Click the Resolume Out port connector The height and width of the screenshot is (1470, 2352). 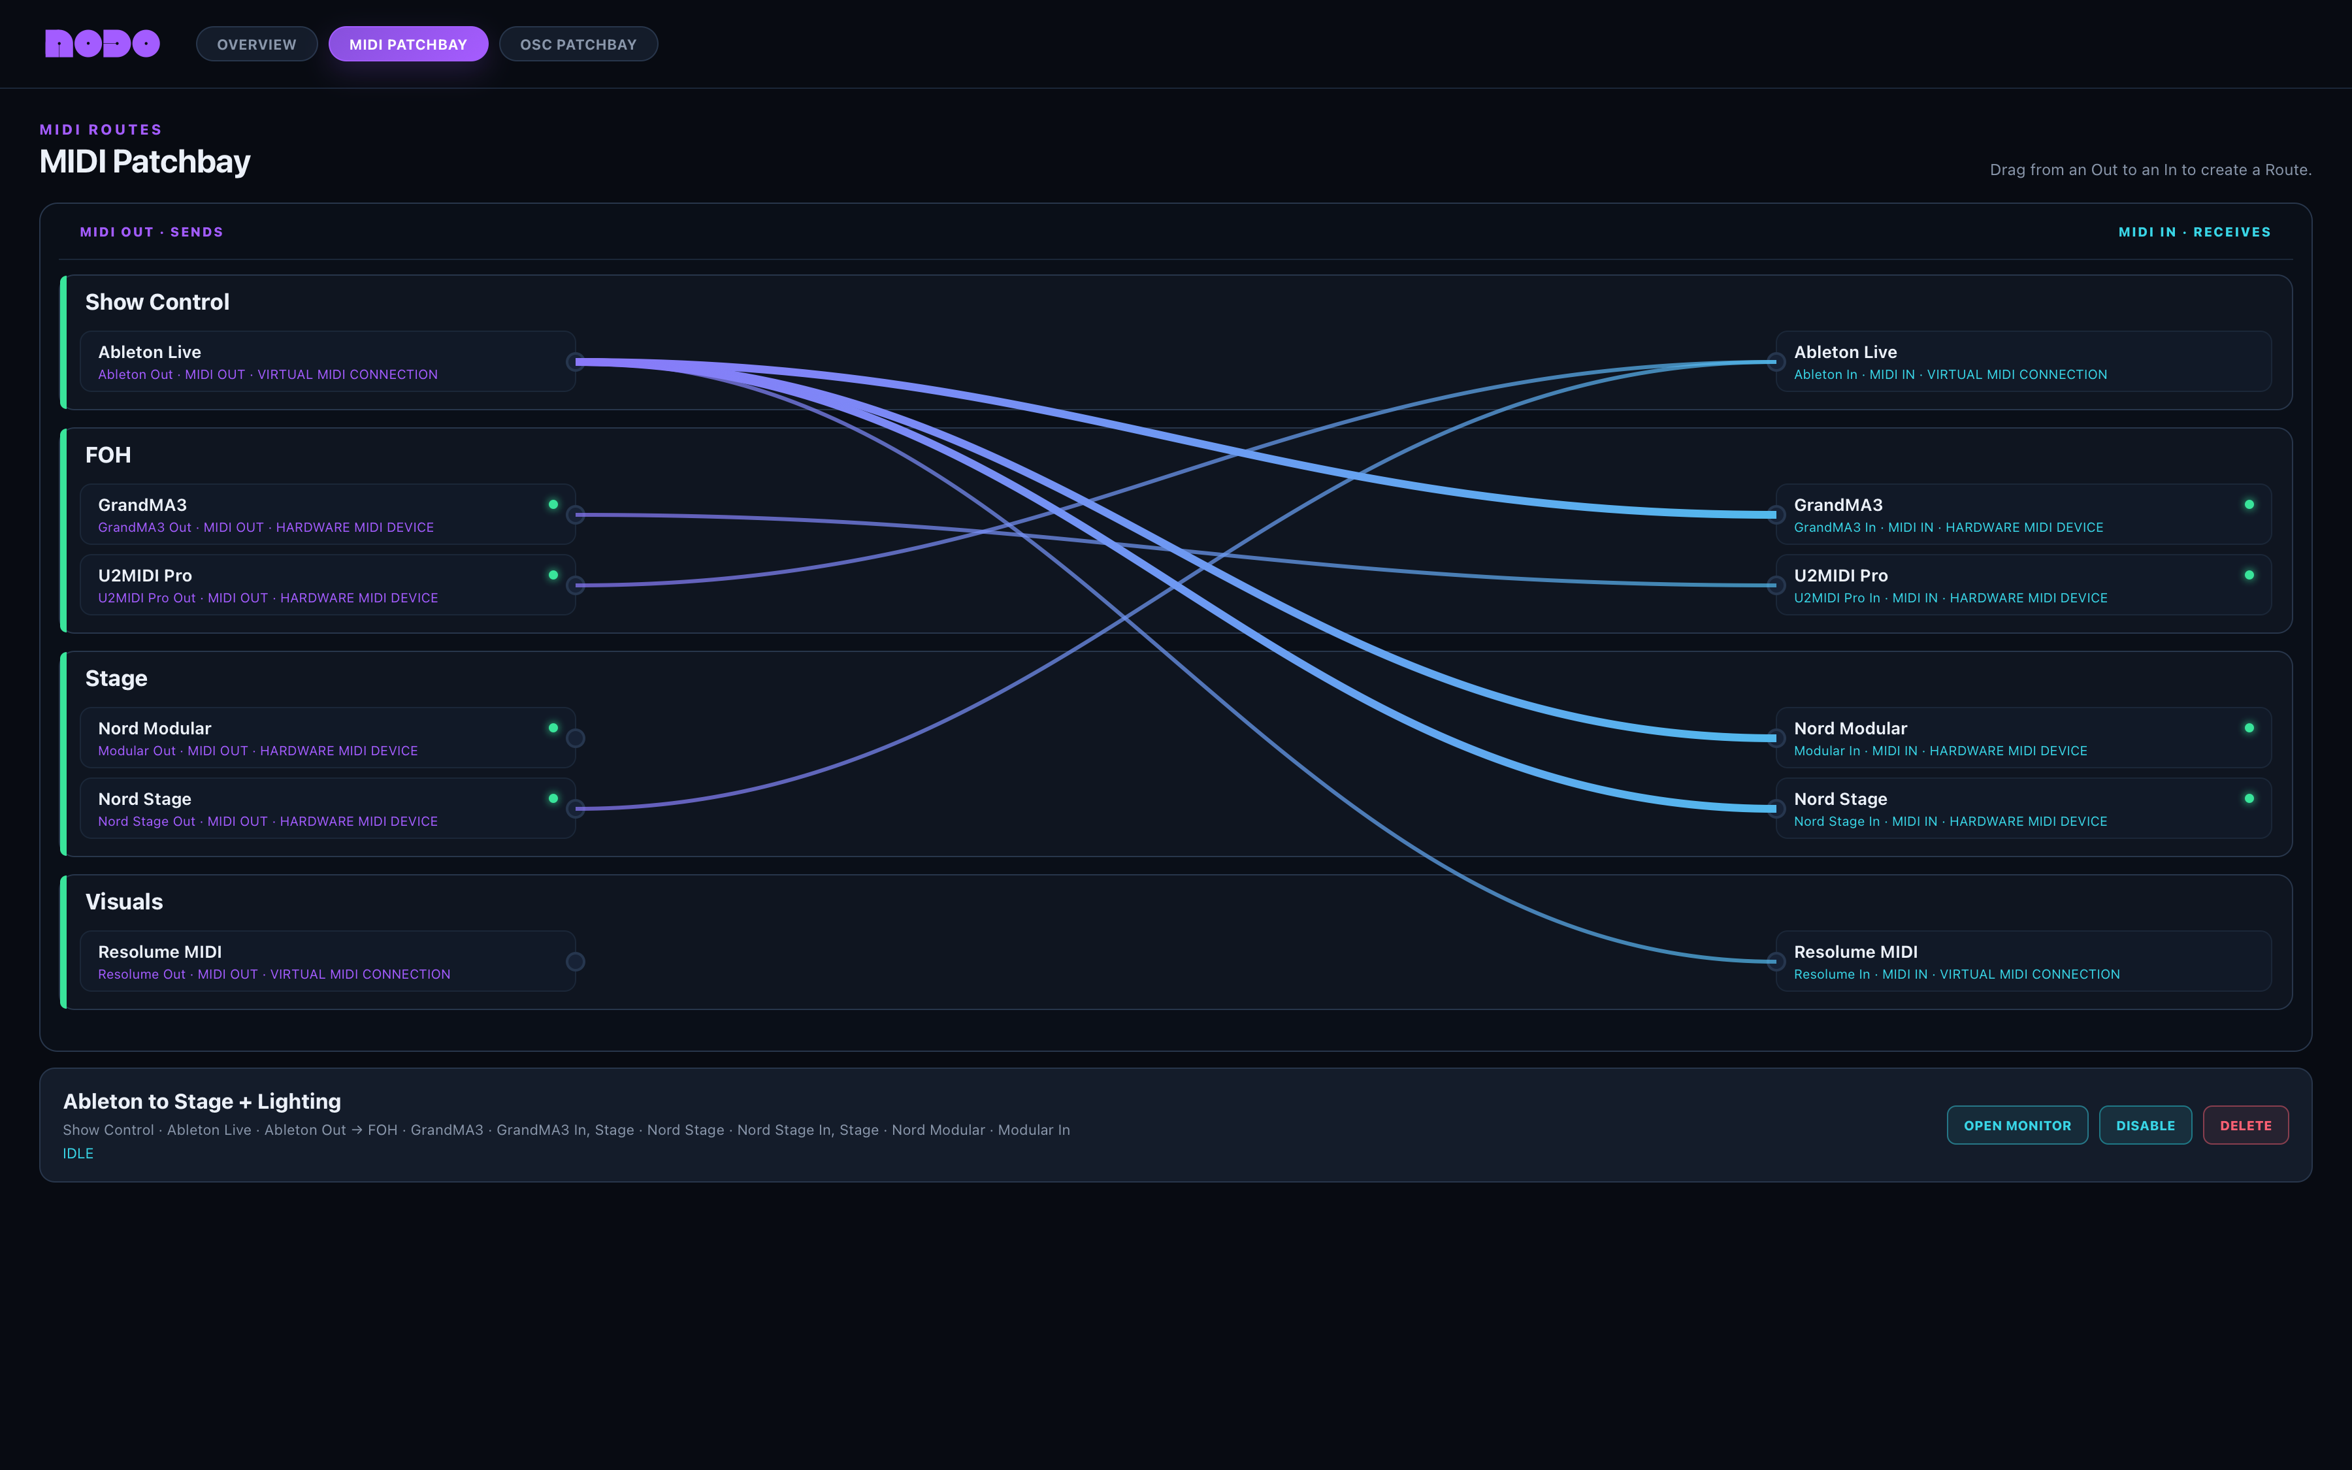click(x=576, y=962)
